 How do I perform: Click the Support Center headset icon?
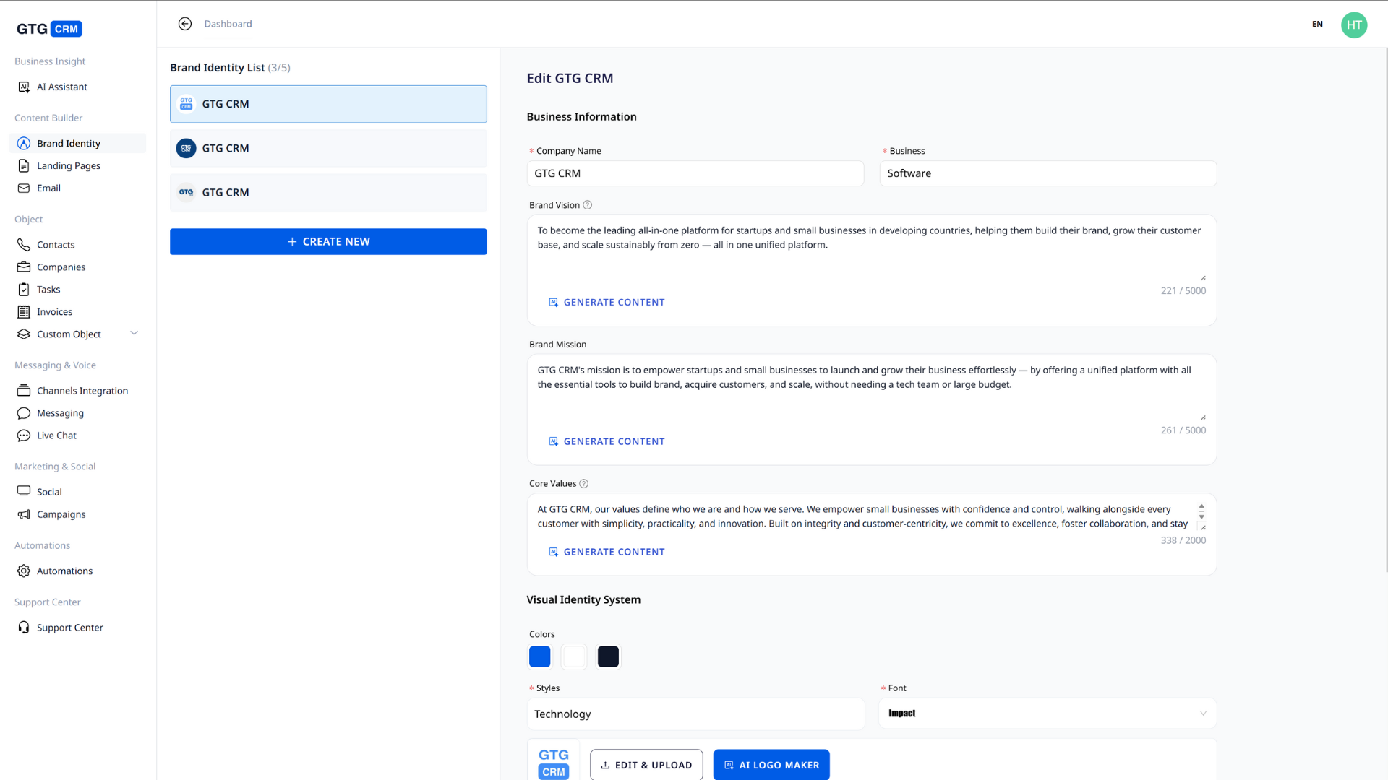click(24, 628)
